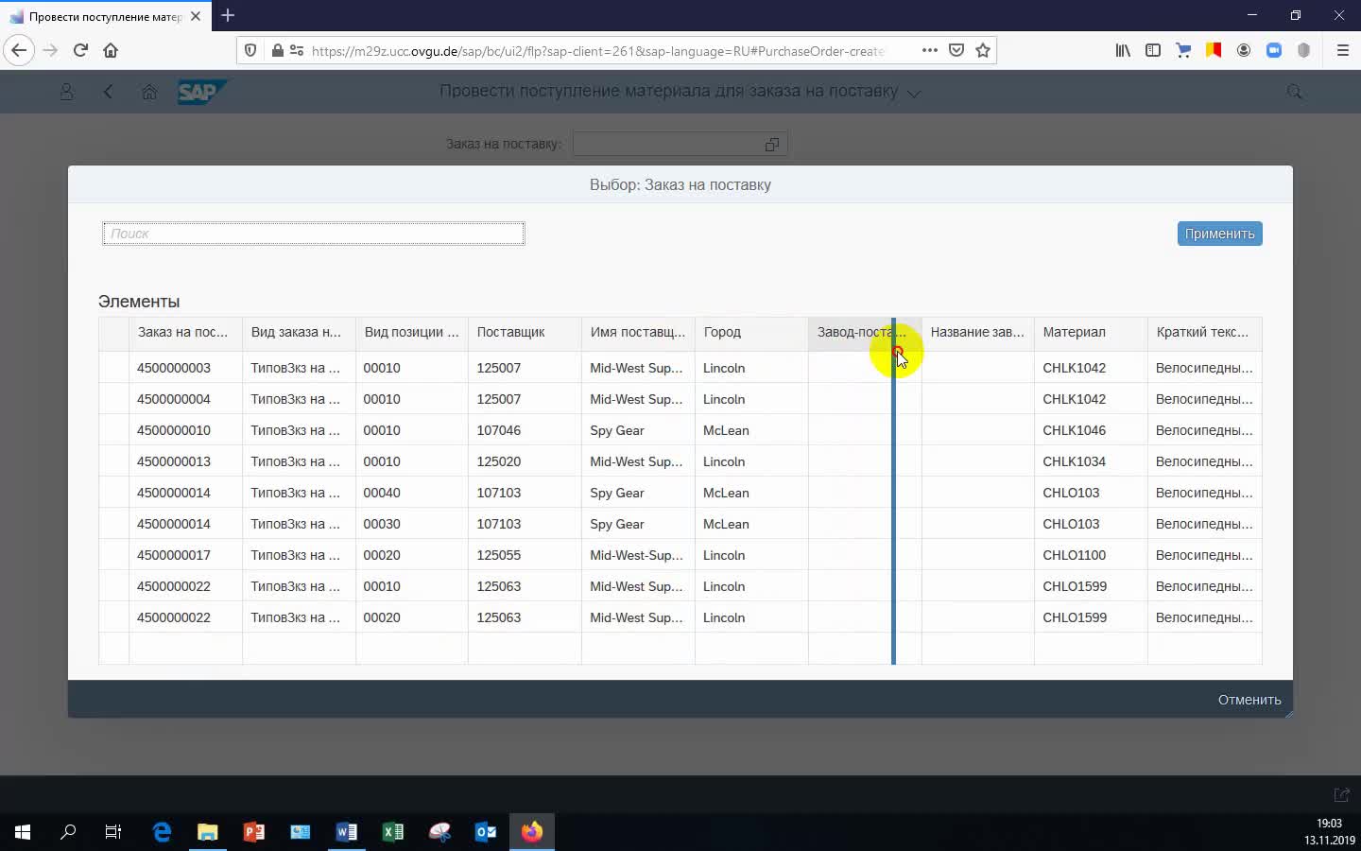Reload the current page
The height and width of the screenshot is (851, 1361).
click(80, 50)
